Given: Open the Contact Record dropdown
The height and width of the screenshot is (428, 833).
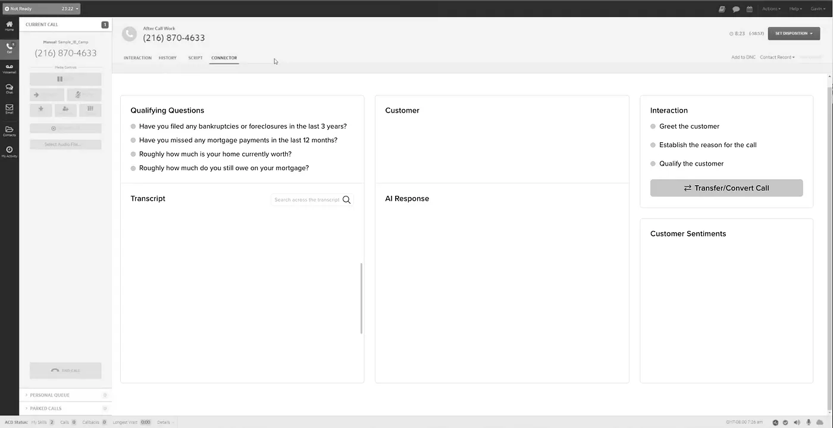Looking at the screenshot, I should pos(777,57).
